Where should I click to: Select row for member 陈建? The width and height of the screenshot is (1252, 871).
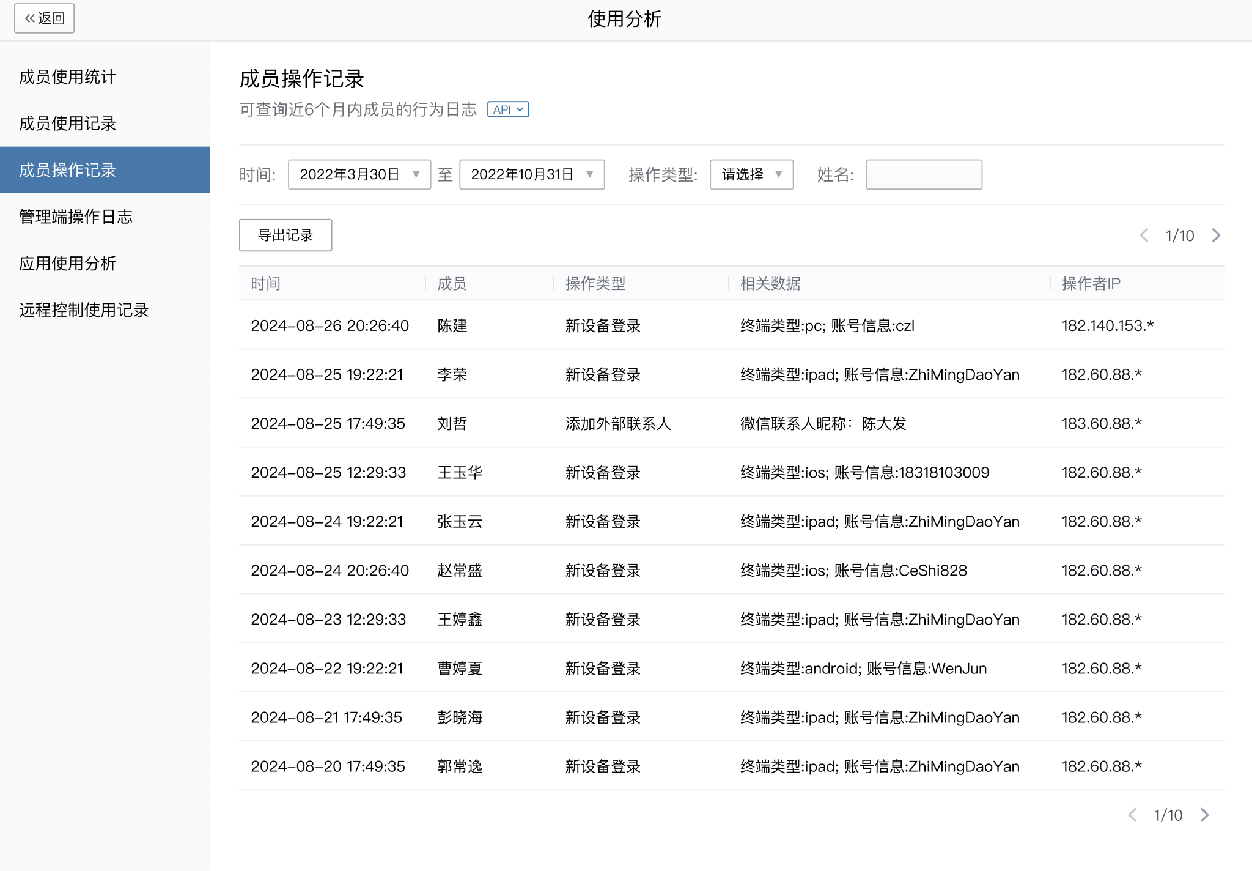click(x=452, y=325)
